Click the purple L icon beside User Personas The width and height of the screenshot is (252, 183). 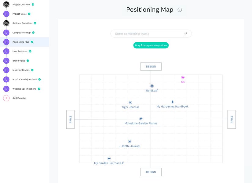pyautogui.click(x=6, y=51)
